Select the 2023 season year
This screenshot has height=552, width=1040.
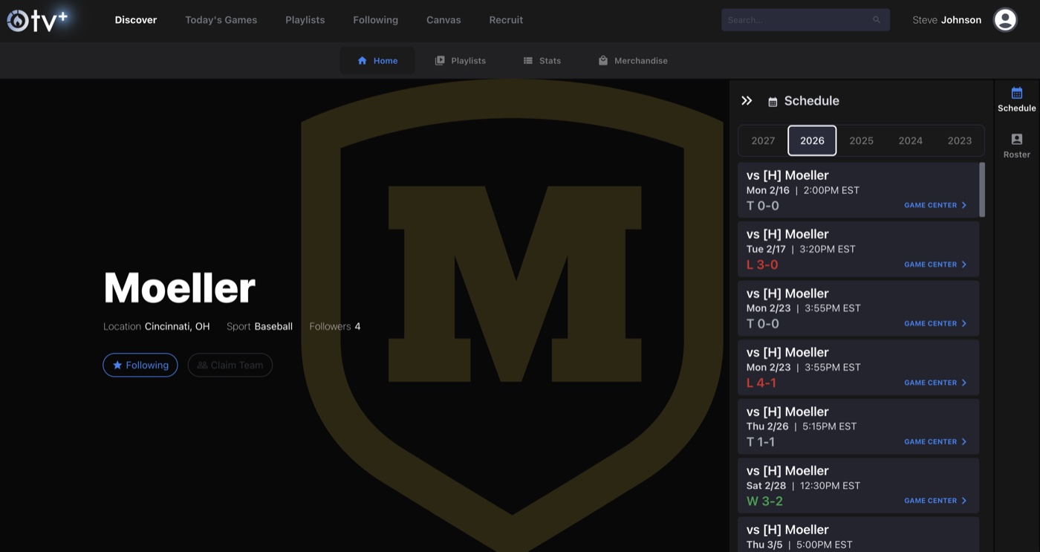pyautogui.click(x=960, y=140)
